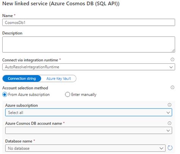
Task: Show info tooltip for integration runtime
Action: pyautogui.click(x=172, y=60)
